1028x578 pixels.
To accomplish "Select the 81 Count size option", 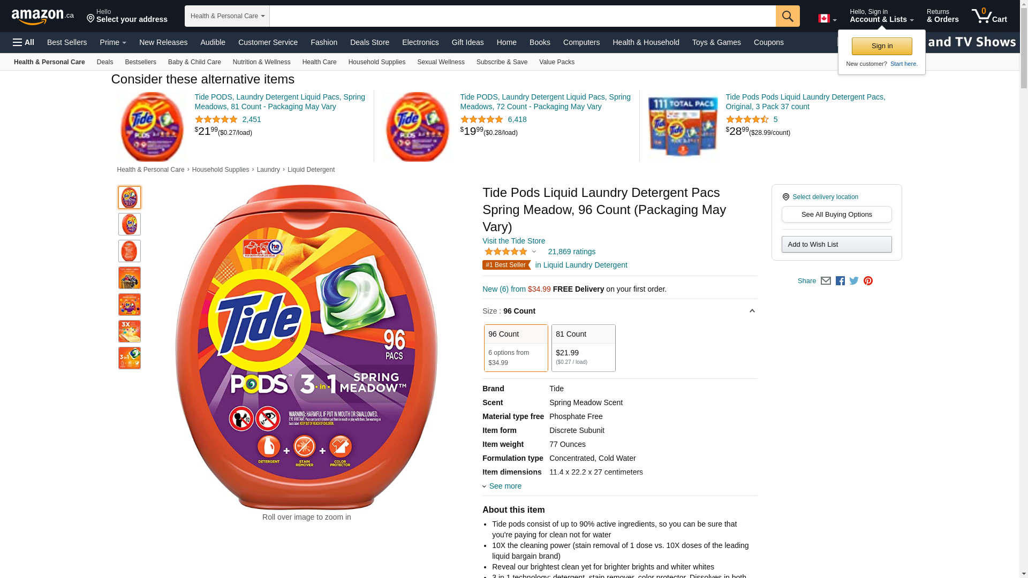I will tap(584, 348).
